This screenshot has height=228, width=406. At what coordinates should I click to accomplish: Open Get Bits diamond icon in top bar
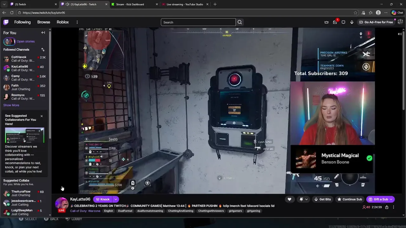coord(352,22)
